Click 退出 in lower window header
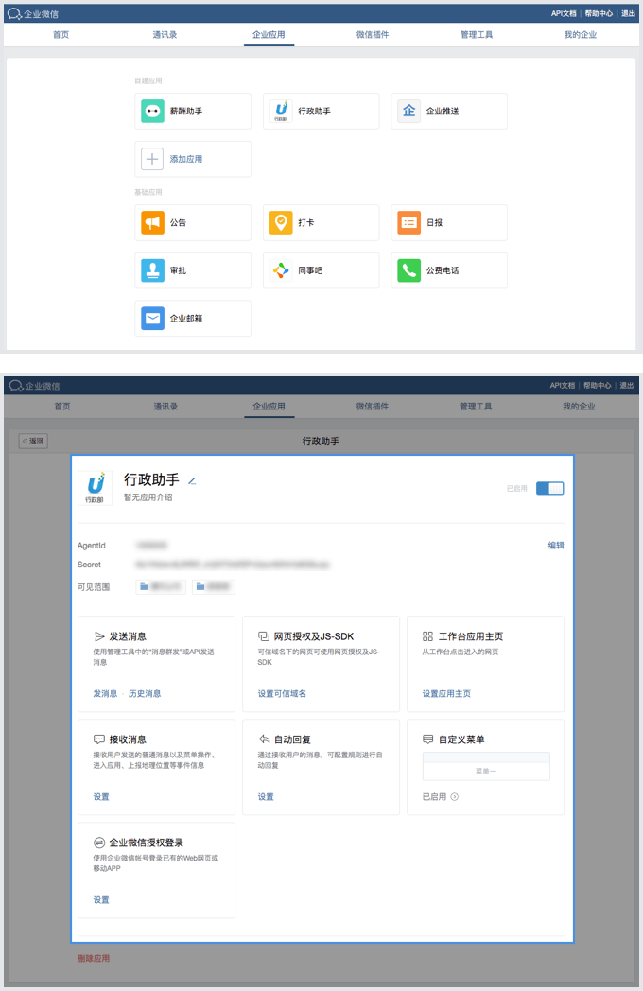 [627, 386]
